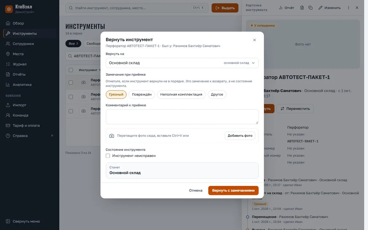The height and width of the screenshot is (230, 368).
Task: Click the Инструменты wrench icon
Action: pos(8,33)
